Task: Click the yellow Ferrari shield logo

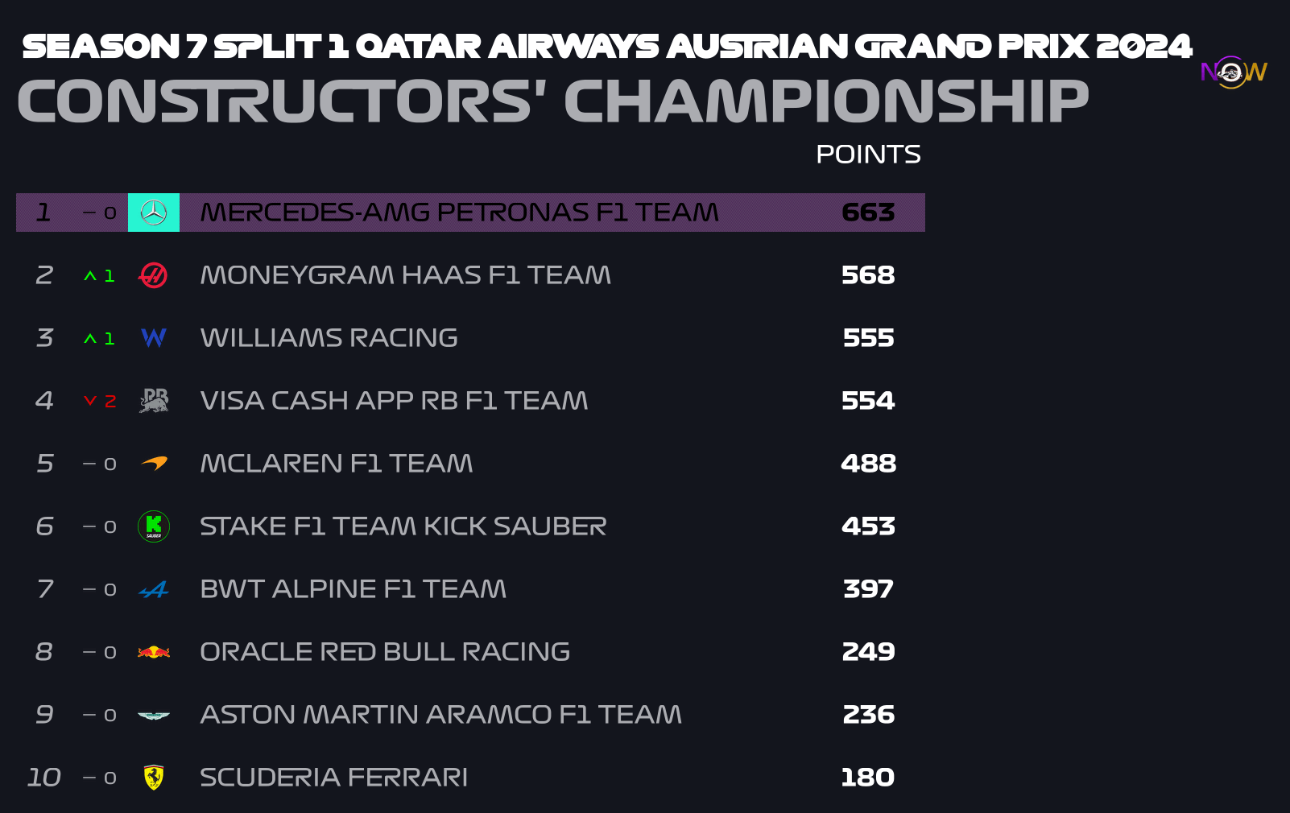Action: pos(154,777)
